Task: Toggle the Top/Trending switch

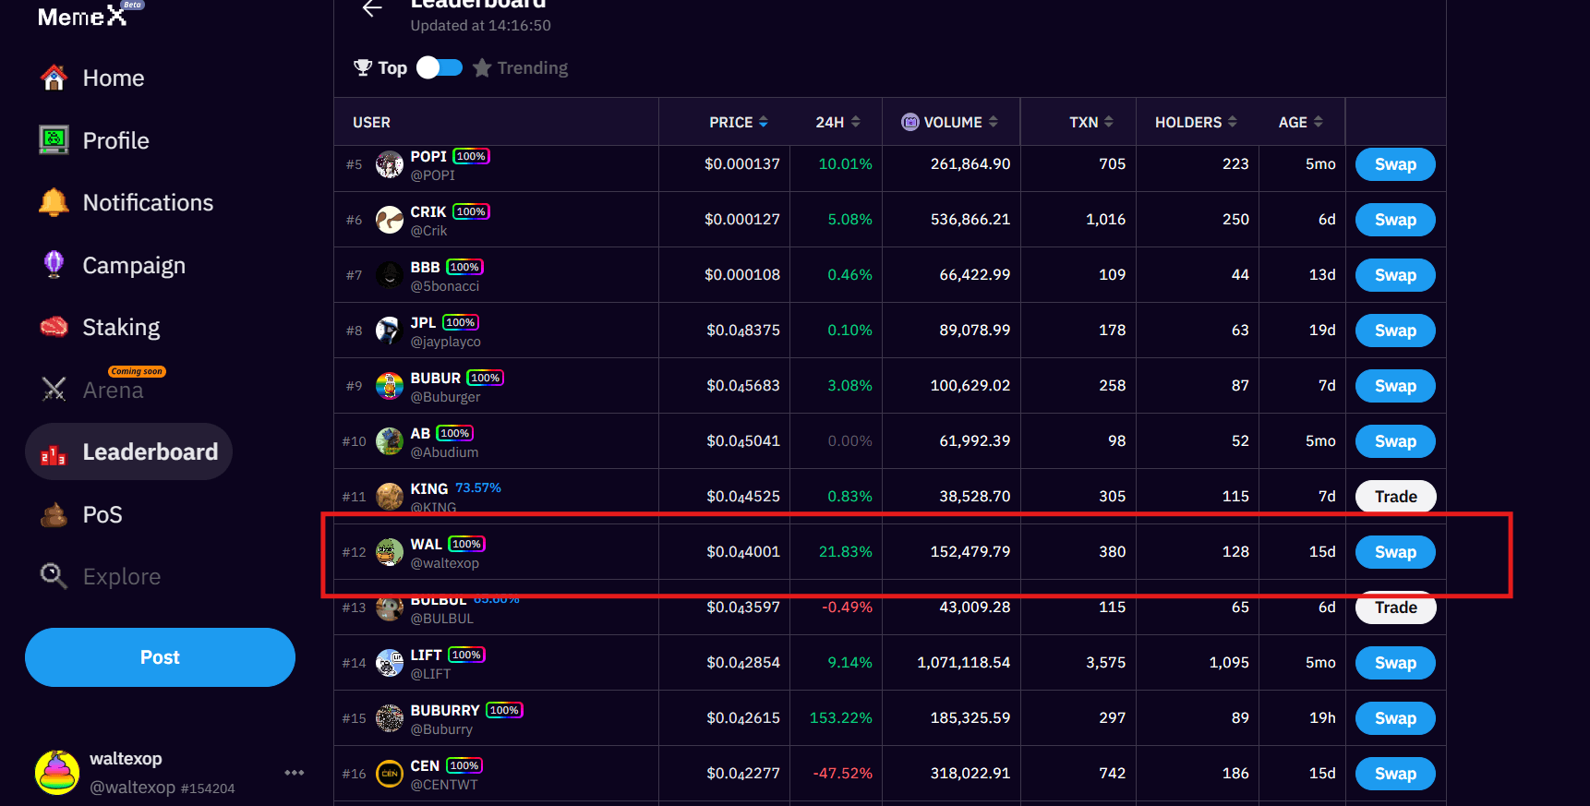Action: [x=440, y=67]
